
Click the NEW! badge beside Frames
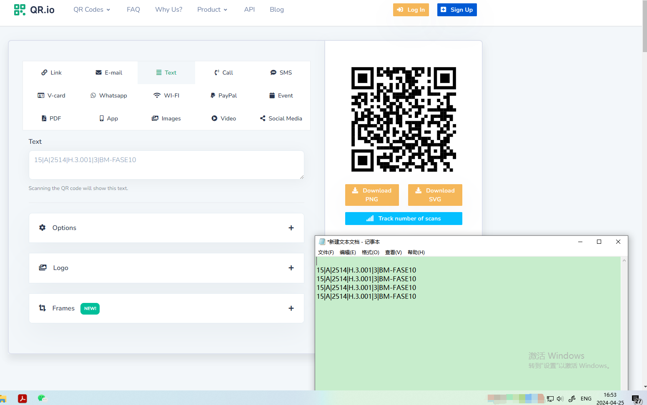(90, 309)
